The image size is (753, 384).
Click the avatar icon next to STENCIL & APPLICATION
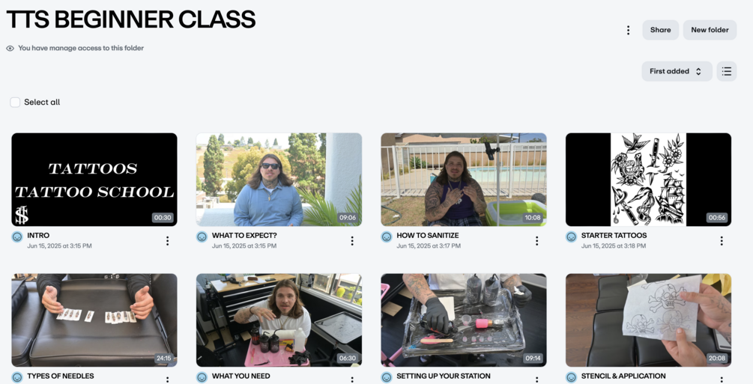tap(572, 377)
